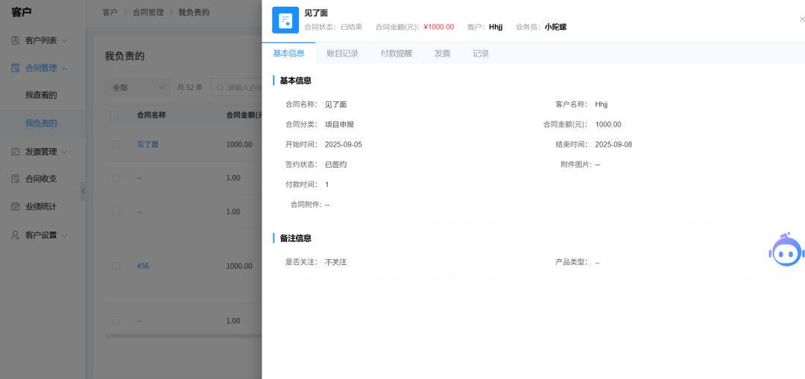Collapse the sidebar with the arrow handle
Image resolution: width=805 pixels, height=379 pixels.
click(x=83, y=191)
